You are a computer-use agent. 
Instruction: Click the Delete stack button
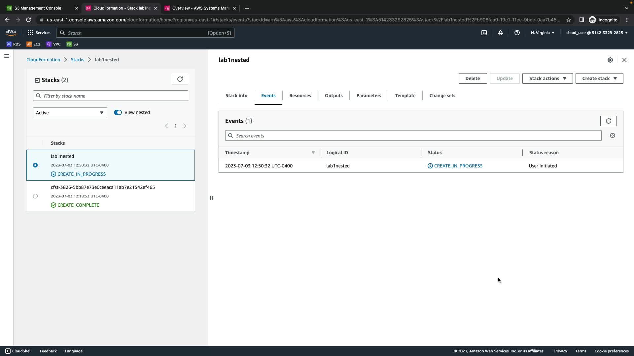(472, 78)
